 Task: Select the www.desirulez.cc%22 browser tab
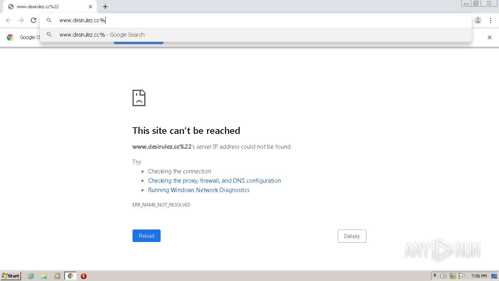click(51, 7)
